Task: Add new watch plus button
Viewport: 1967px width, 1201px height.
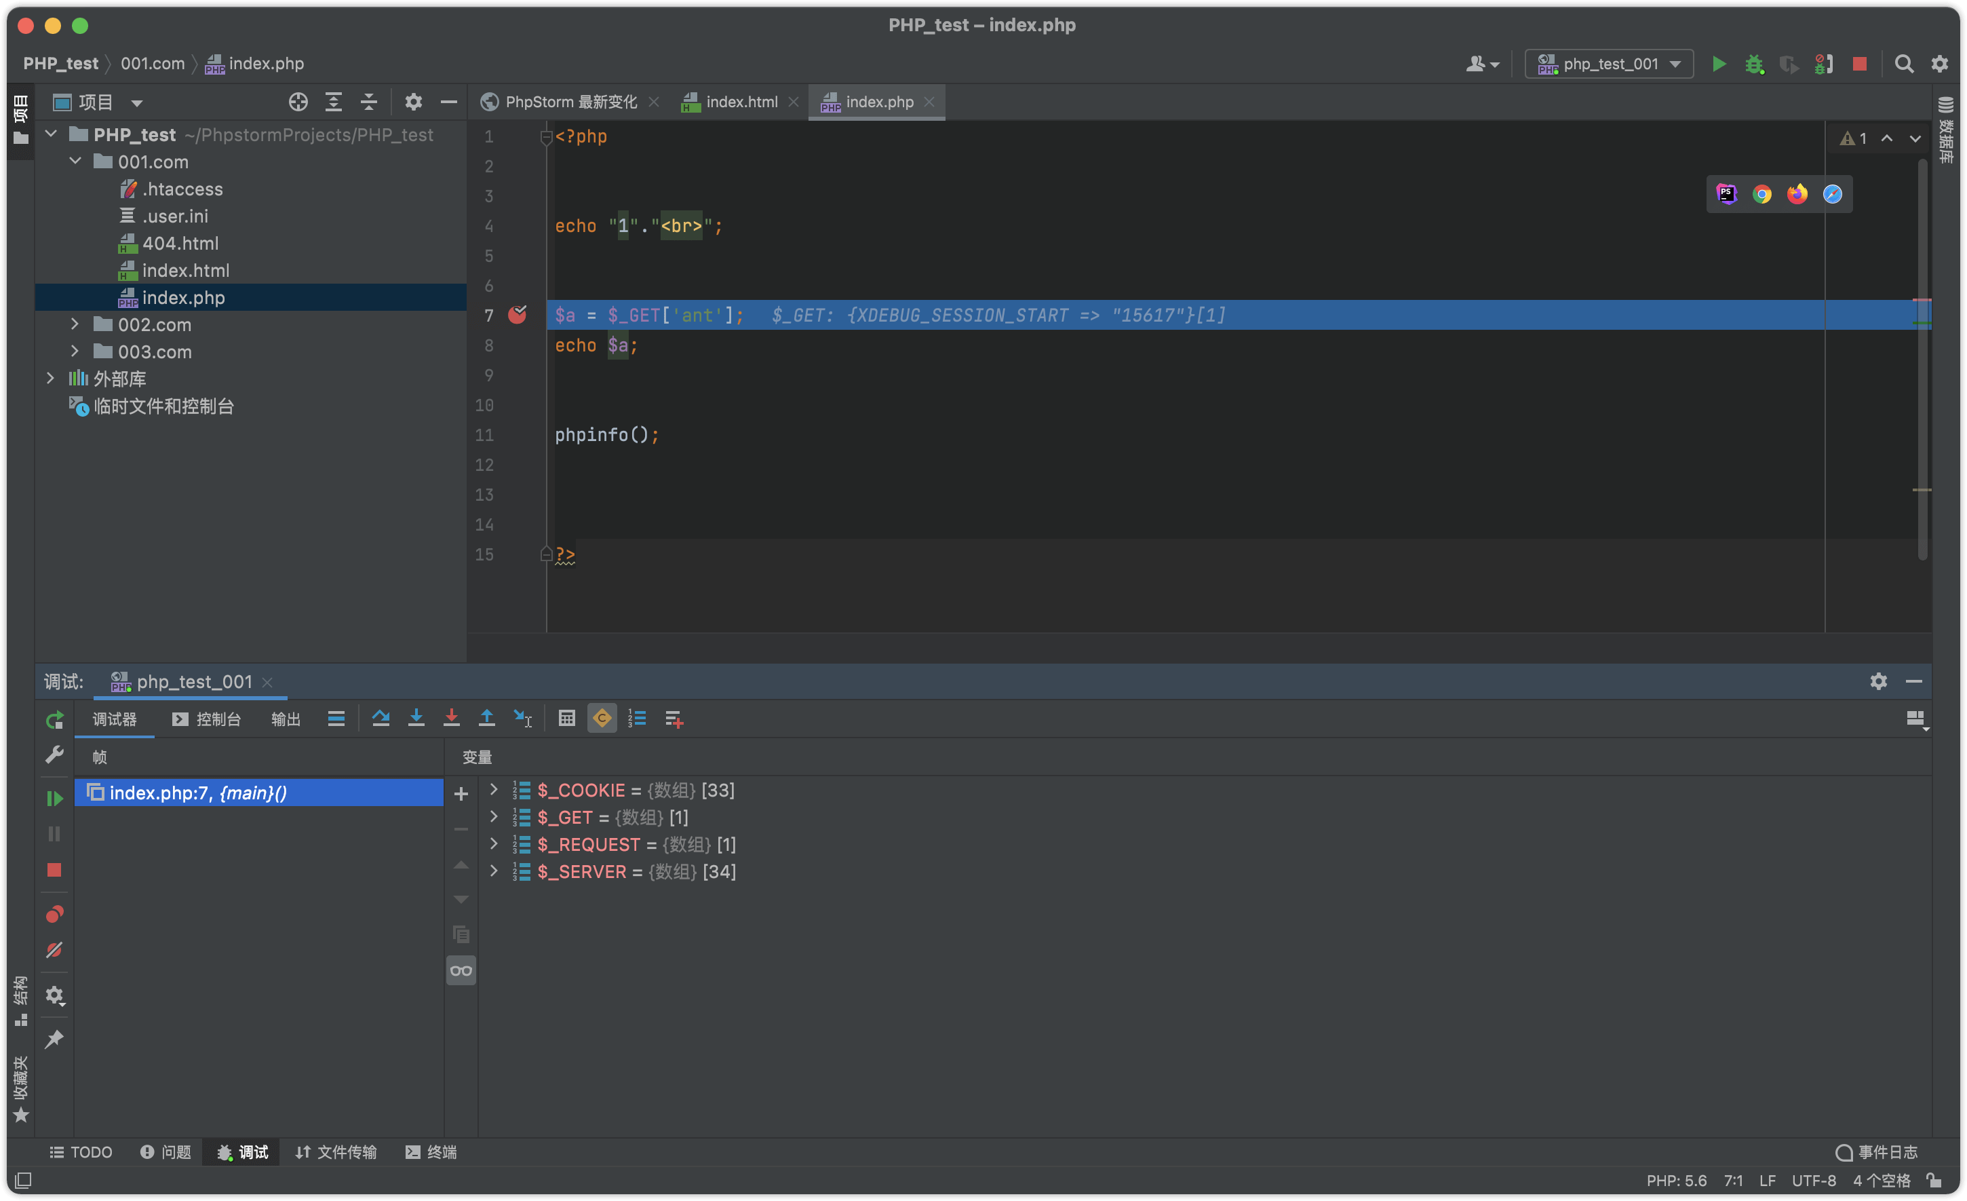Action: click(461, 794)
